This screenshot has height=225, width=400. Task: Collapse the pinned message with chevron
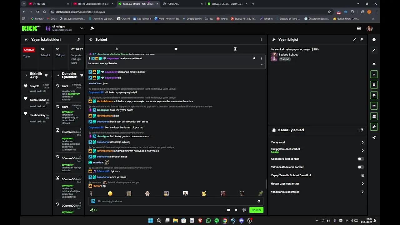point(262,64)
